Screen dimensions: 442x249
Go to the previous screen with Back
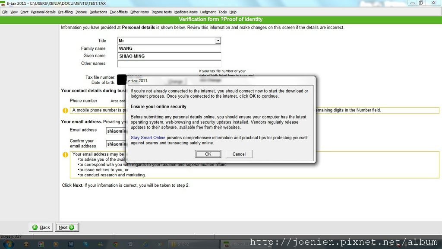[41, 227]
